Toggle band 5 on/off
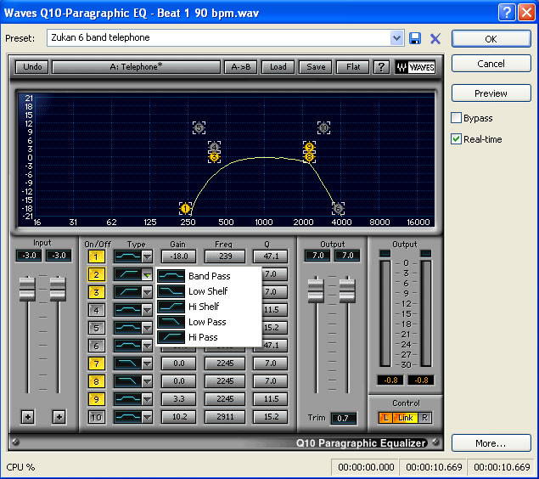 click(x=96, y=328)
